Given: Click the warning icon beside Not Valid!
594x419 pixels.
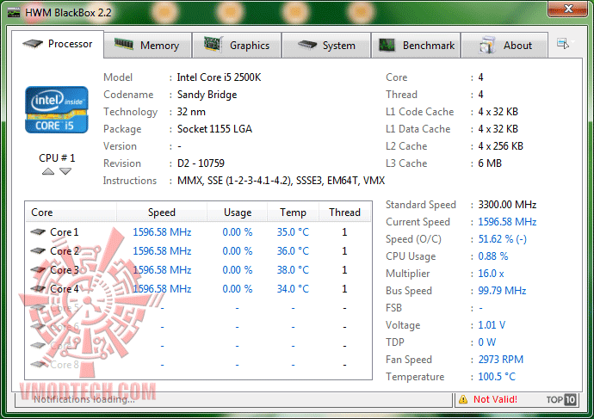Looking at the screenshot, I should coord(463,399).
